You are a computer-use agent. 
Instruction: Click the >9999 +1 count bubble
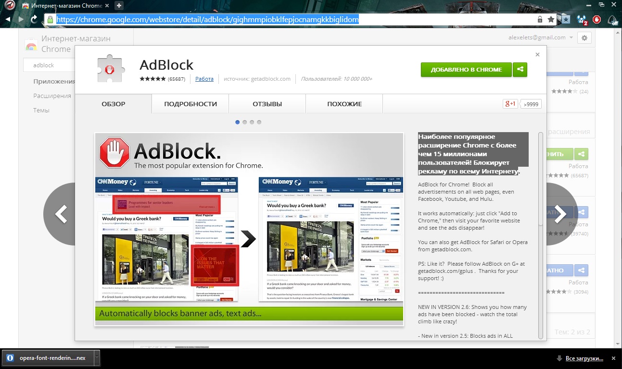[531, 104]
